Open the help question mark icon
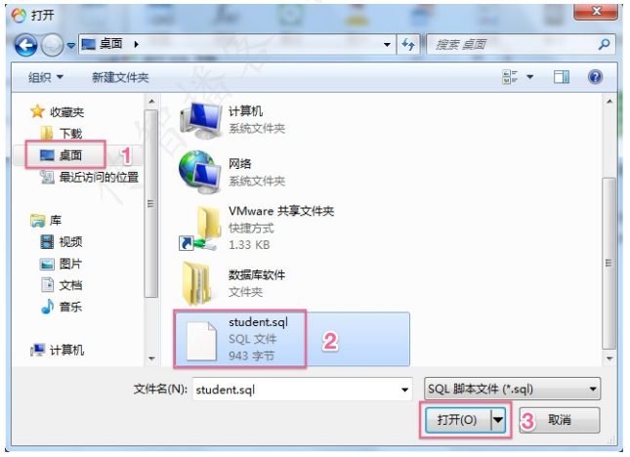Image resolution: width=630 pixels, height=457 pixels. click(x=595, y=77)
